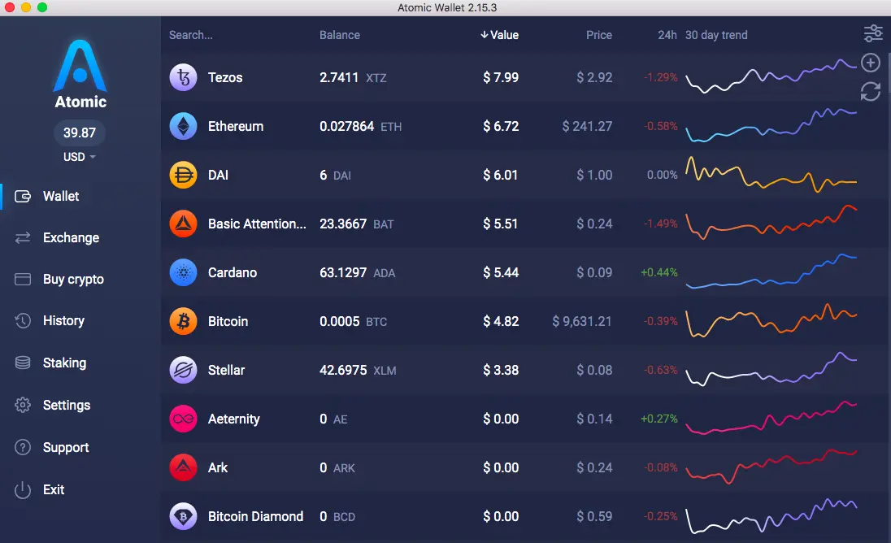This screenshot has width=891, height=543.
Task: Click the -1.49% 24h change value
Action: click(x=661, y=224)
